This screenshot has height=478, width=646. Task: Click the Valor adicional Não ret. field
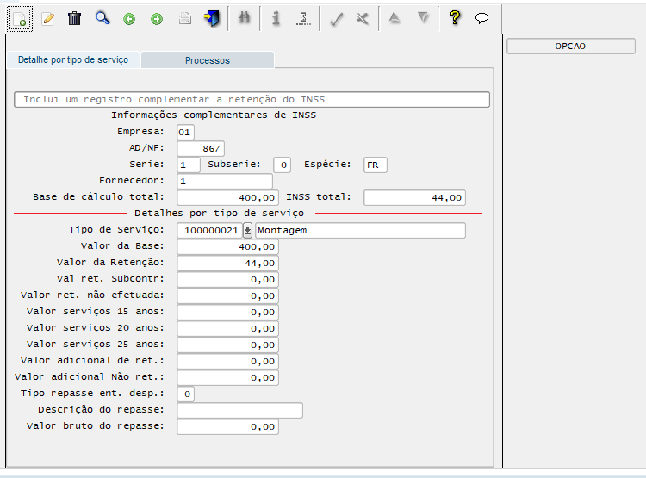point(228,377)
